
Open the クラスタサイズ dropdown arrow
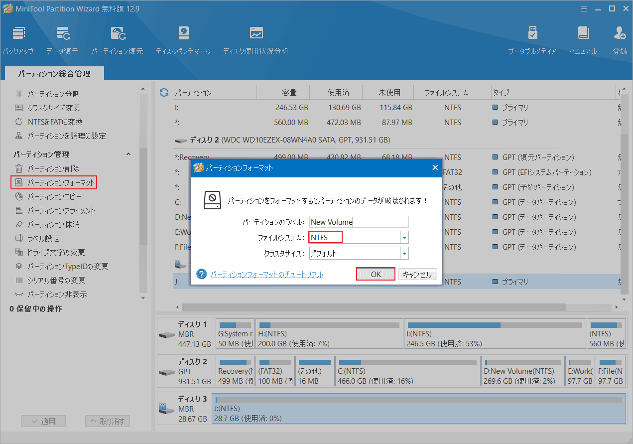[404, 254]
